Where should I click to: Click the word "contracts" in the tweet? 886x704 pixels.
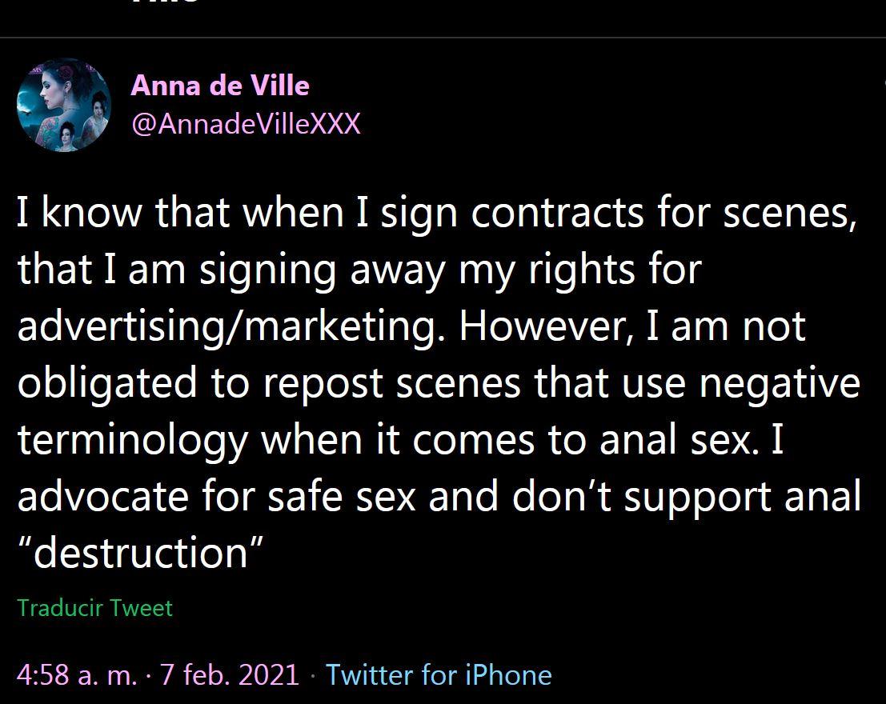[x=557, y=213]
